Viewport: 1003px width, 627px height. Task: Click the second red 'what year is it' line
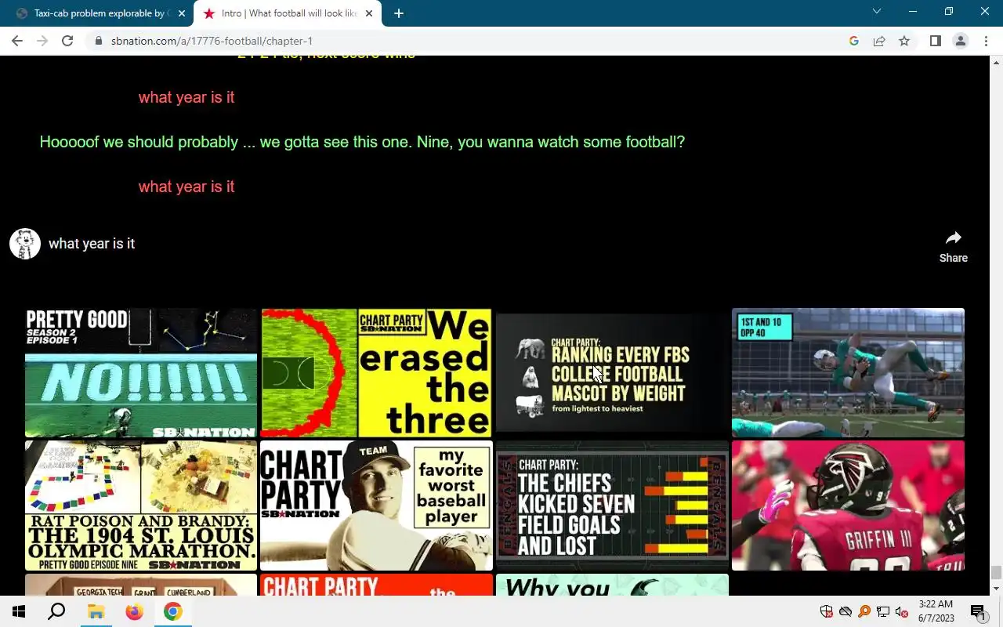pos(186,187)
